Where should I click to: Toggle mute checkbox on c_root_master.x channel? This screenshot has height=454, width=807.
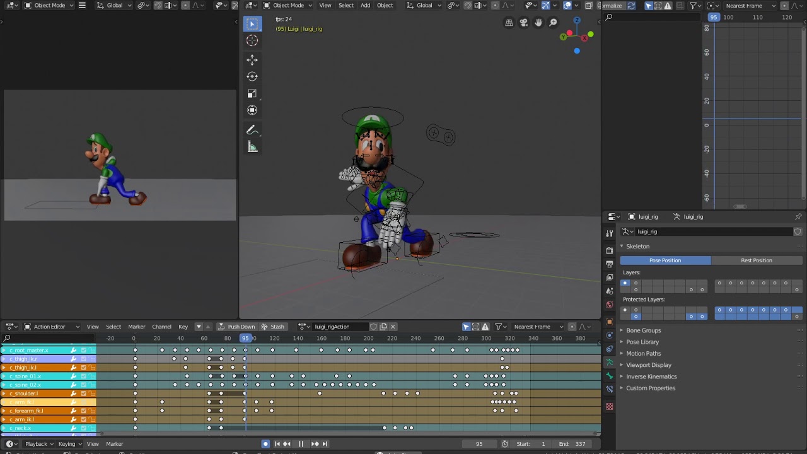coord(83,350)
